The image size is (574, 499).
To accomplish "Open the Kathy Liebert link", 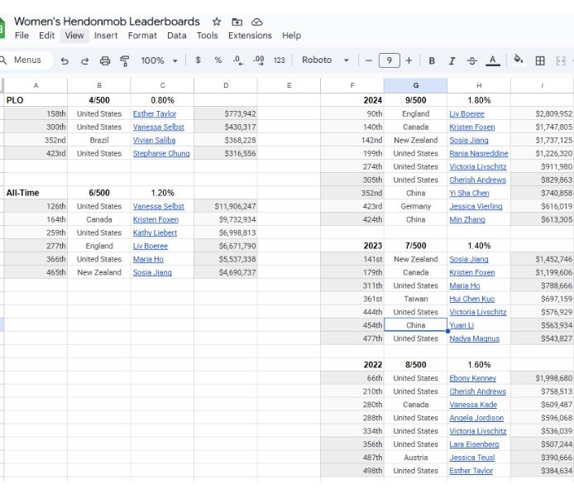I will pos(155,233).
